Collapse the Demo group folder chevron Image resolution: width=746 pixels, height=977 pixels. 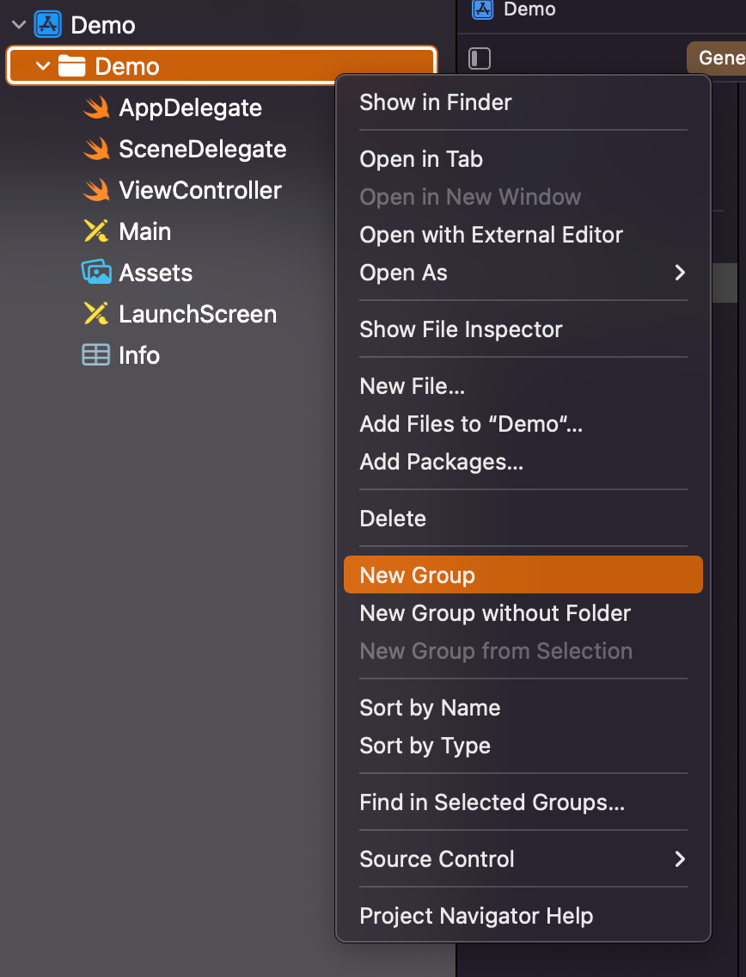(43, 66)
